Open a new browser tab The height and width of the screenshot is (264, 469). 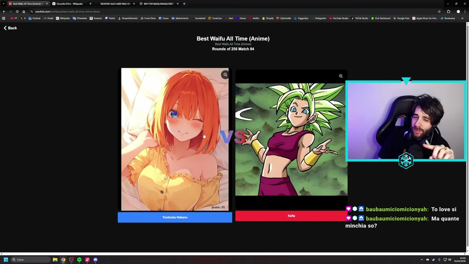tap(184, 4)
